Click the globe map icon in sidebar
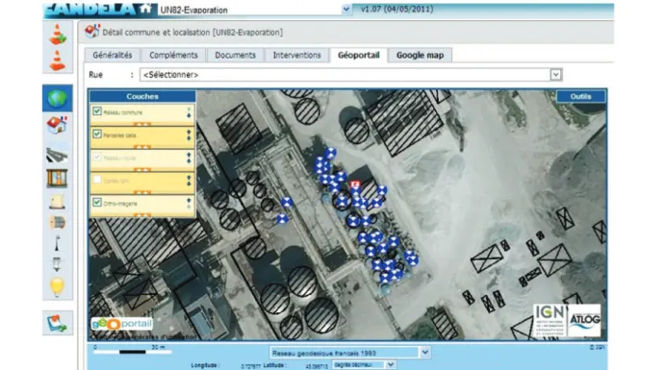The height and width of the screenshot is (370, 665). pyautogui.click(x=57, y=98)
